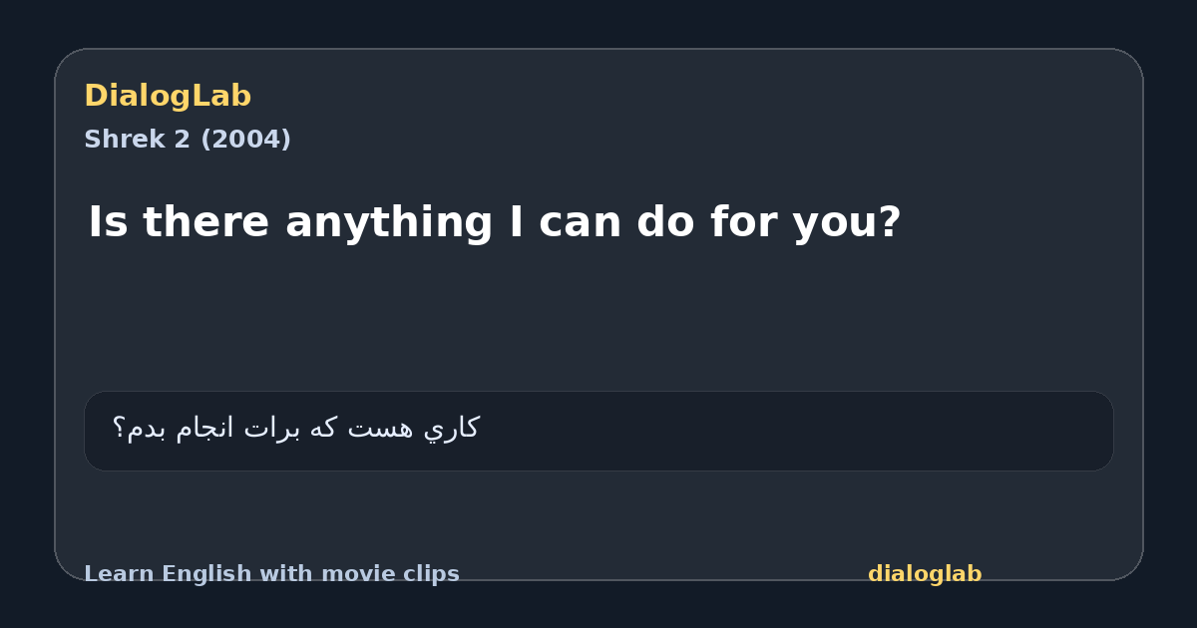This screenshot has width=1197, height=628.
Task: Click the empty right side of translation box
Action: (x=798, y=431)
